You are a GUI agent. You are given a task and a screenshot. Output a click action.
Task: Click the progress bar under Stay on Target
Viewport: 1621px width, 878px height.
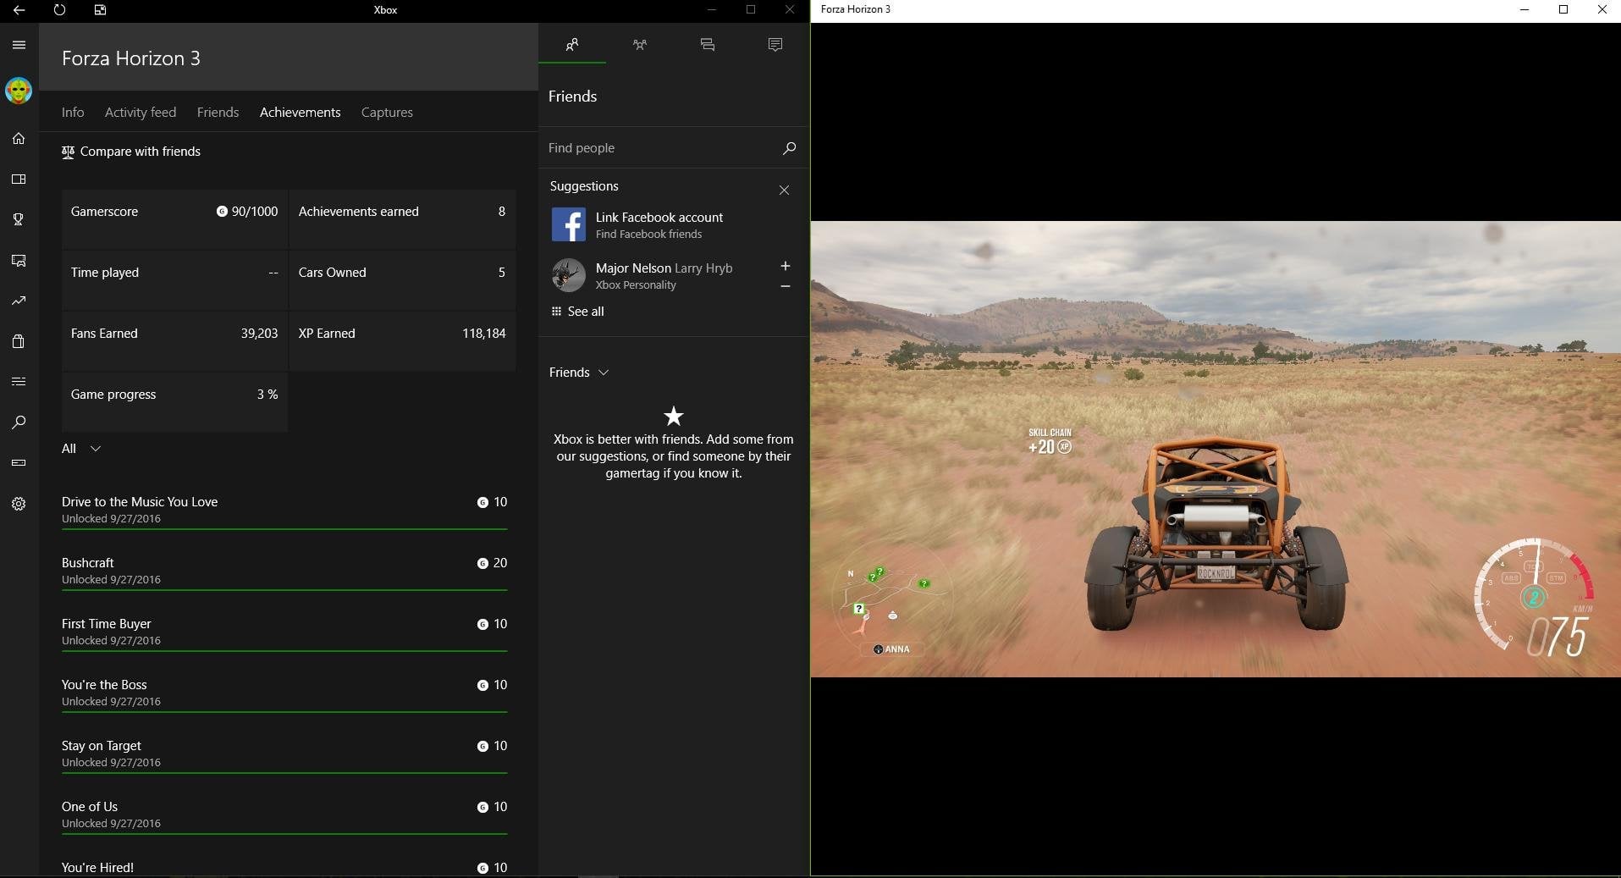(x=284, y=773)
